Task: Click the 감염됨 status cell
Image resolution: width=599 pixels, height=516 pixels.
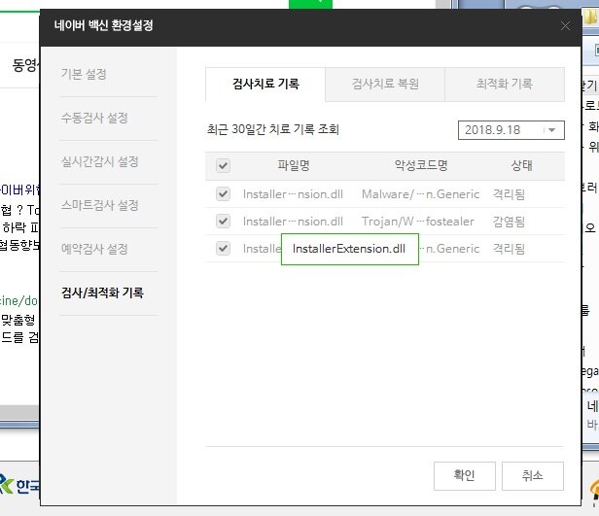Action: pyautogui.click(x=509, y=222)
